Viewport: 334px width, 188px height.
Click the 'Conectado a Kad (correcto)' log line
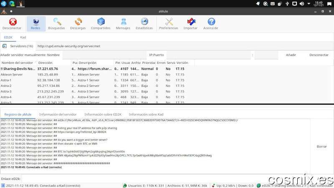click(x=31, y=168)
